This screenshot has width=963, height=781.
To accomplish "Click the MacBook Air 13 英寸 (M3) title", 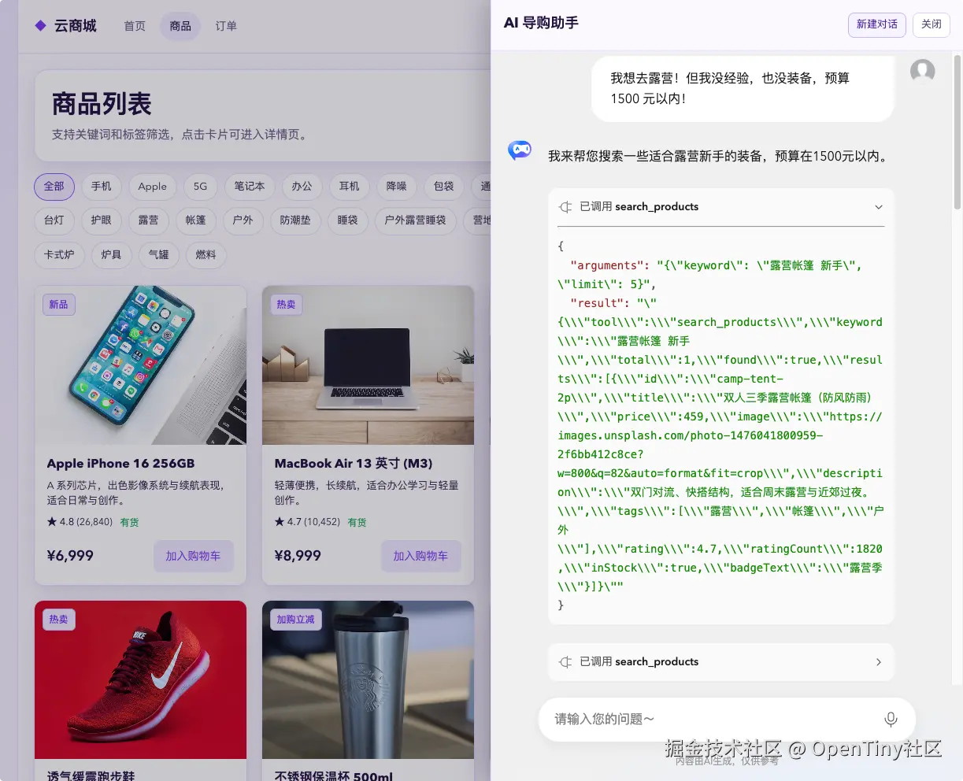I will pyautogui.click(x=354, y=464).
